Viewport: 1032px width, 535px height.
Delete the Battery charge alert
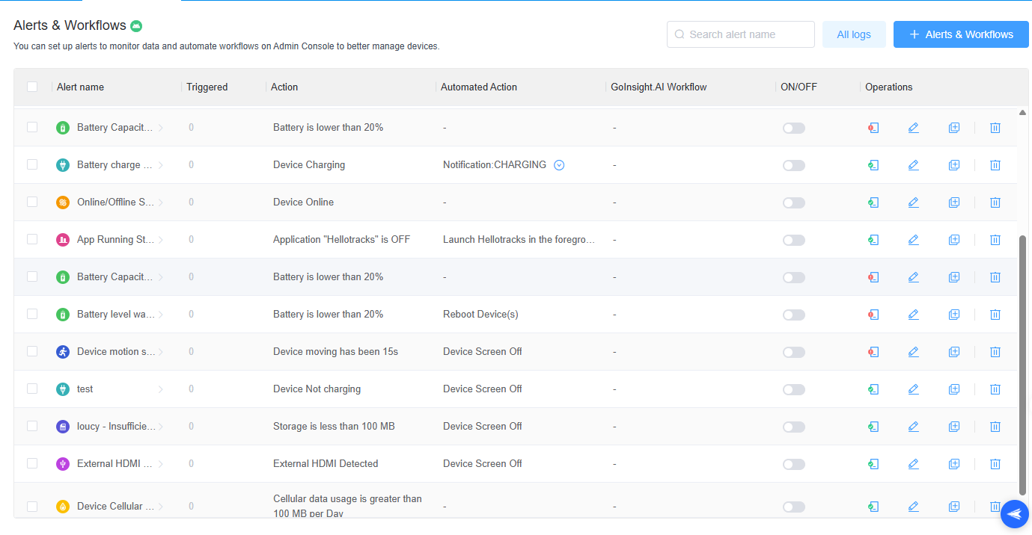(x=995, y=165)
